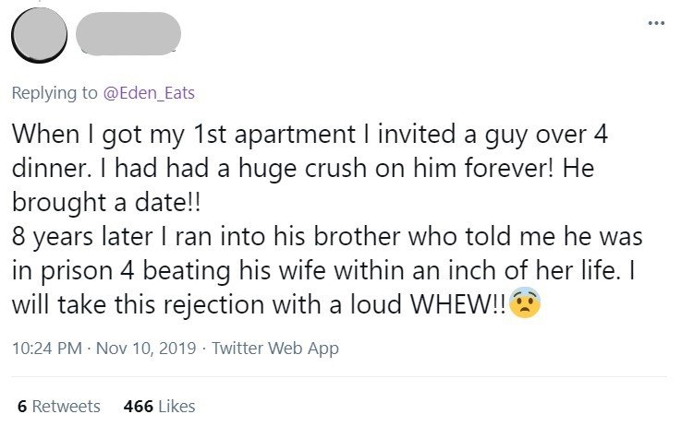View the 466 Likes list

pos(159,406)
